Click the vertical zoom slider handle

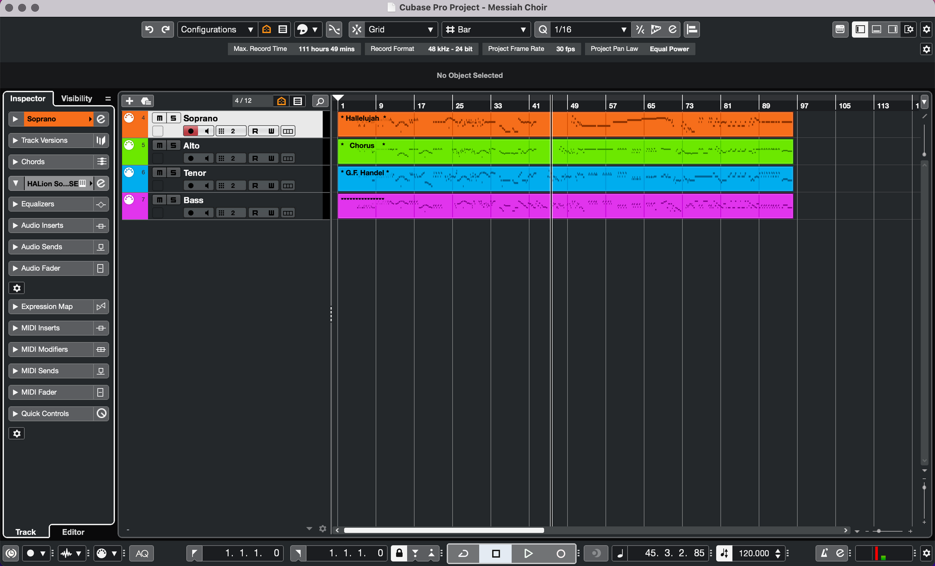[924, 487]
